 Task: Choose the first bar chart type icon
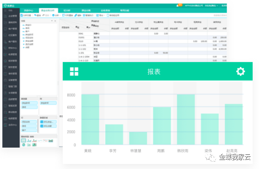(x=29, y=141)
